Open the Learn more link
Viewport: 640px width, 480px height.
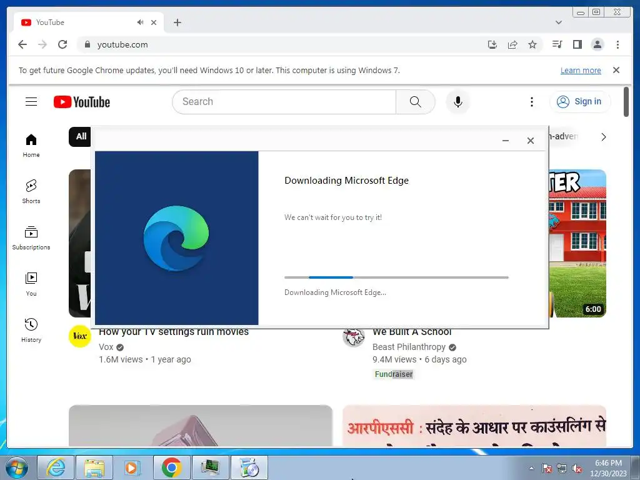(581, 70)
